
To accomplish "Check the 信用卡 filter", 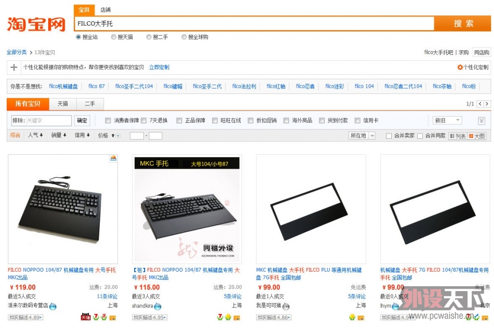I will coord(357,120).
